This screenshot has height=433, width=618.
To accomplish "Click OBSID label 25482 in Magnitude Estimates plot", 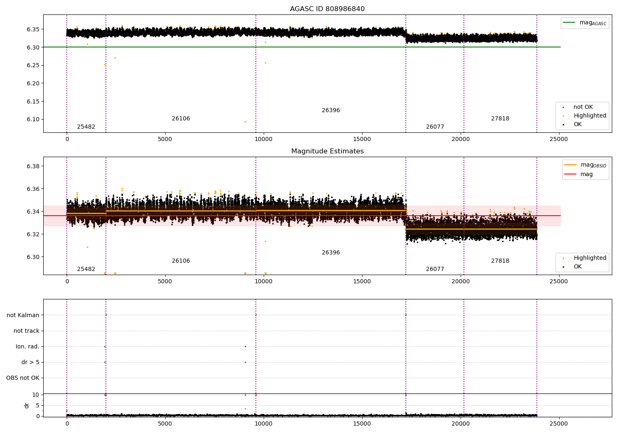I will (86, 269).
